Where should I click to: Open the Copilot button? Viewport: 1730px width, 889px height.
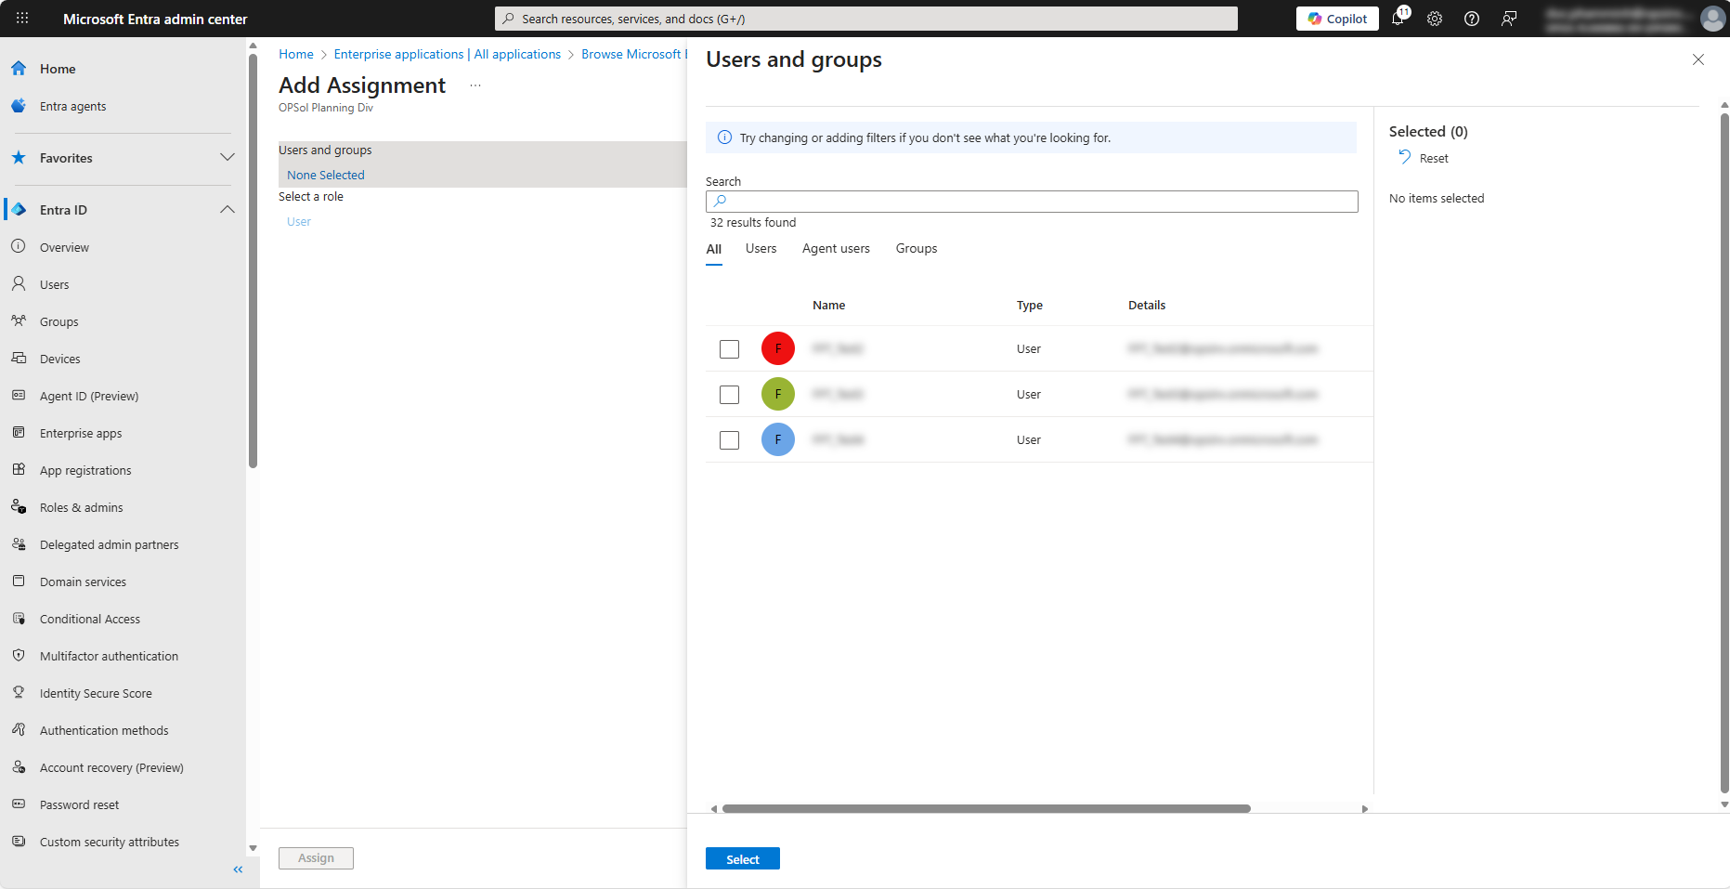point(1337,19)
